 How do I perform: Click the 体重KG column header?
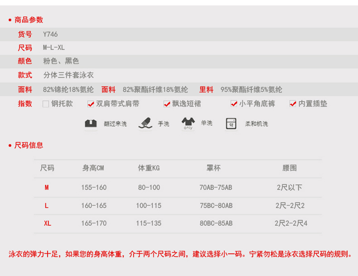click(148, 168)
